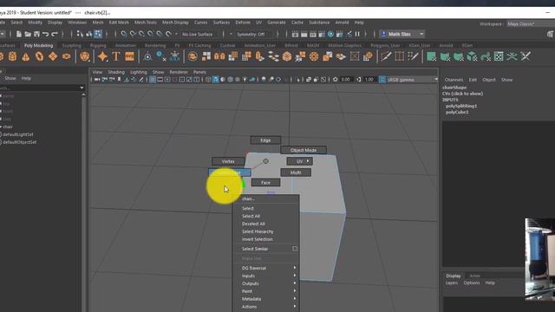Viewport: 555px width, 312px height.
Task: Click the crossed-lines icon at shelf end
Action: (526, 56)
